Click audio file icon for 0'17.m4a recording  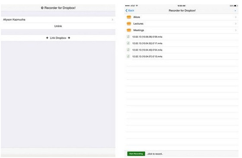click(x=128, y=43)
